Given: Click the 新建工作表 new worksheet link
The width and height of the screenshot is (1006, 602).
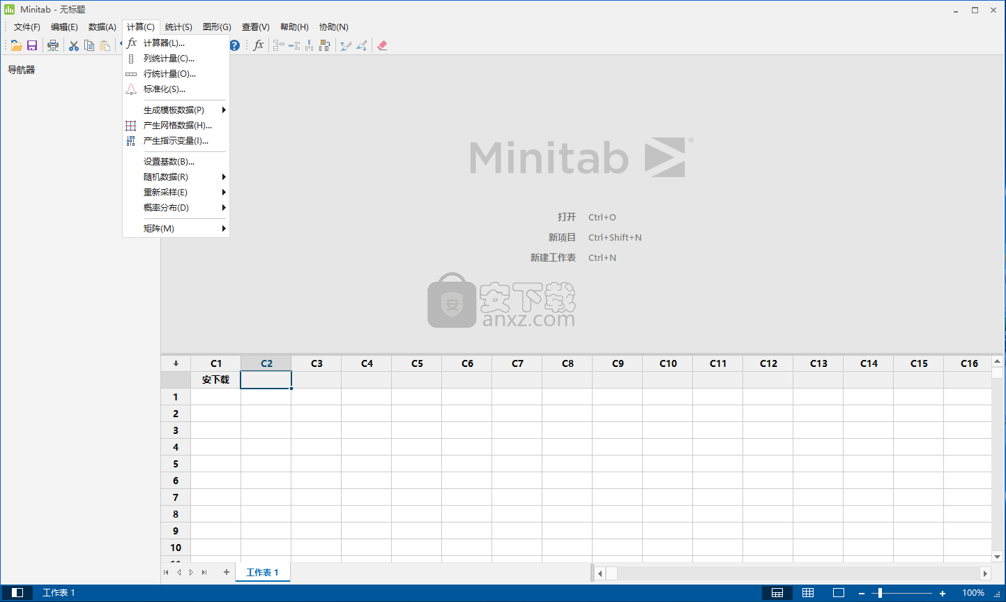Looking at the screenshot, I should (553, 257).
